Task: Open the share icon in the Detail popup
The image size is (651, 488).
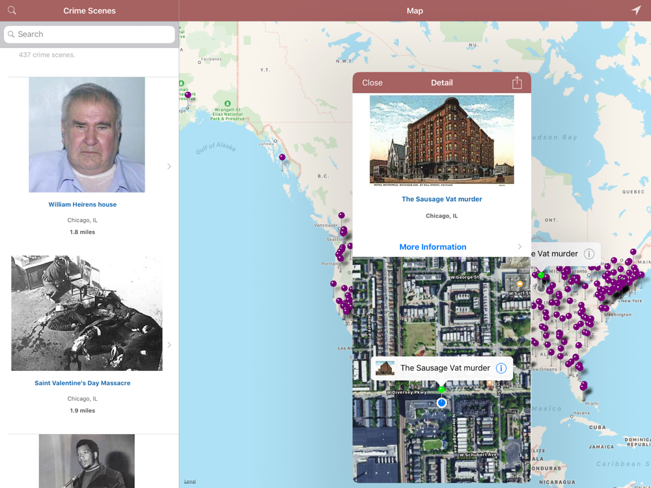Action: [517, 82]
